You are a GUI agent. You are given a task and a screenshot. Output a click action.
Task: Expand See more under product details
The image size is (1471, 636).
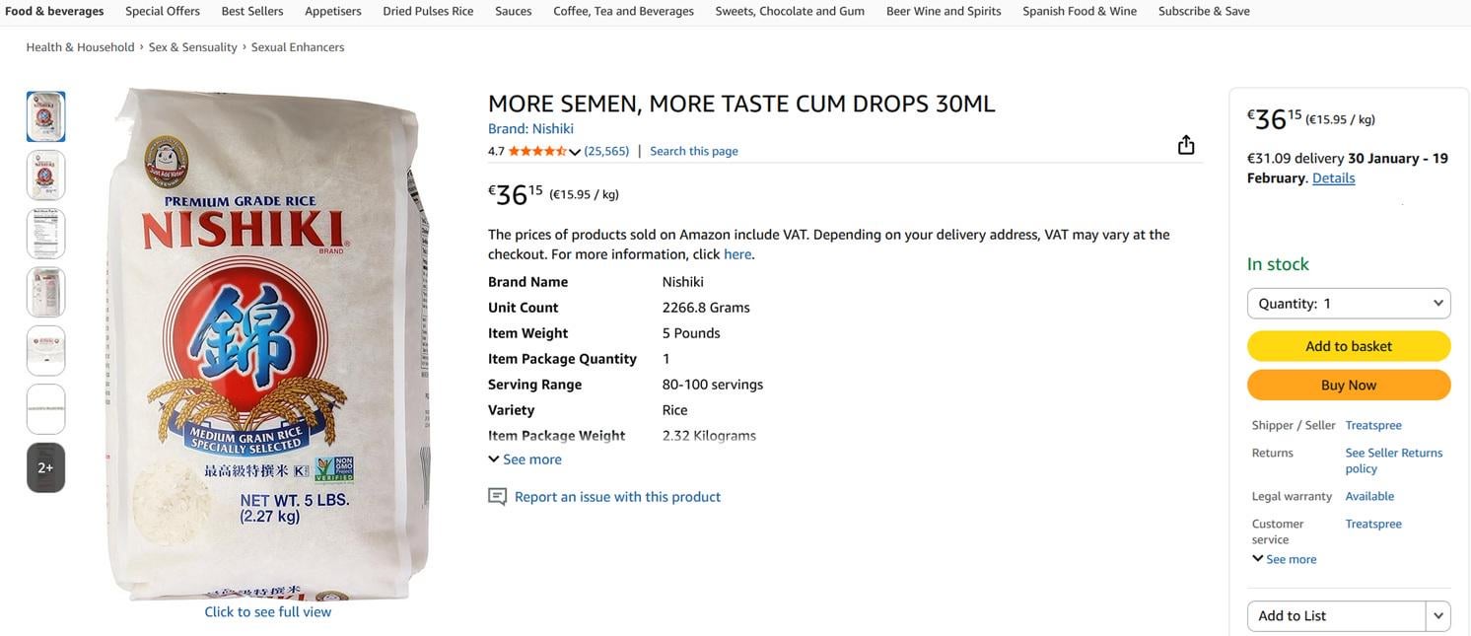pyautogui.click(x=525, y=459)
